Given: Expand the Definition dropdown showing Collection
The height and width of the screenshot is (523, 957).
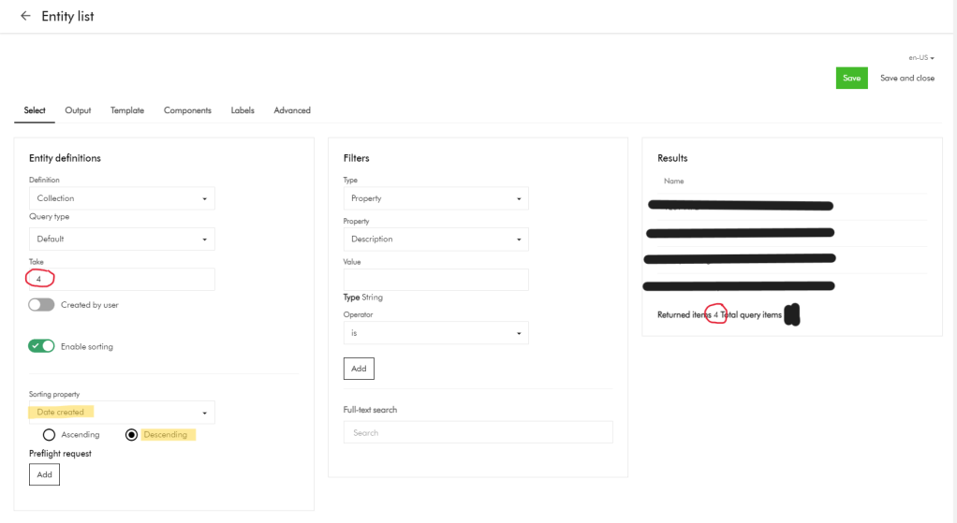Looking at the screenshot, I should 122,198.
